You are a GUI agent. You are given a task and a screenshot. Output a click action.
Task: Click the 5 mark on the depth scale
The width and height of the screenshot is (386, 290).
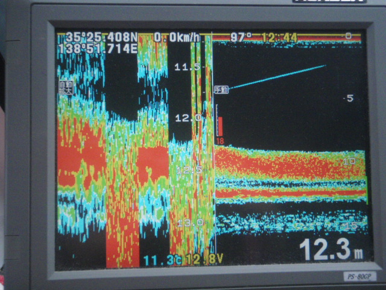tap(349, 98)
